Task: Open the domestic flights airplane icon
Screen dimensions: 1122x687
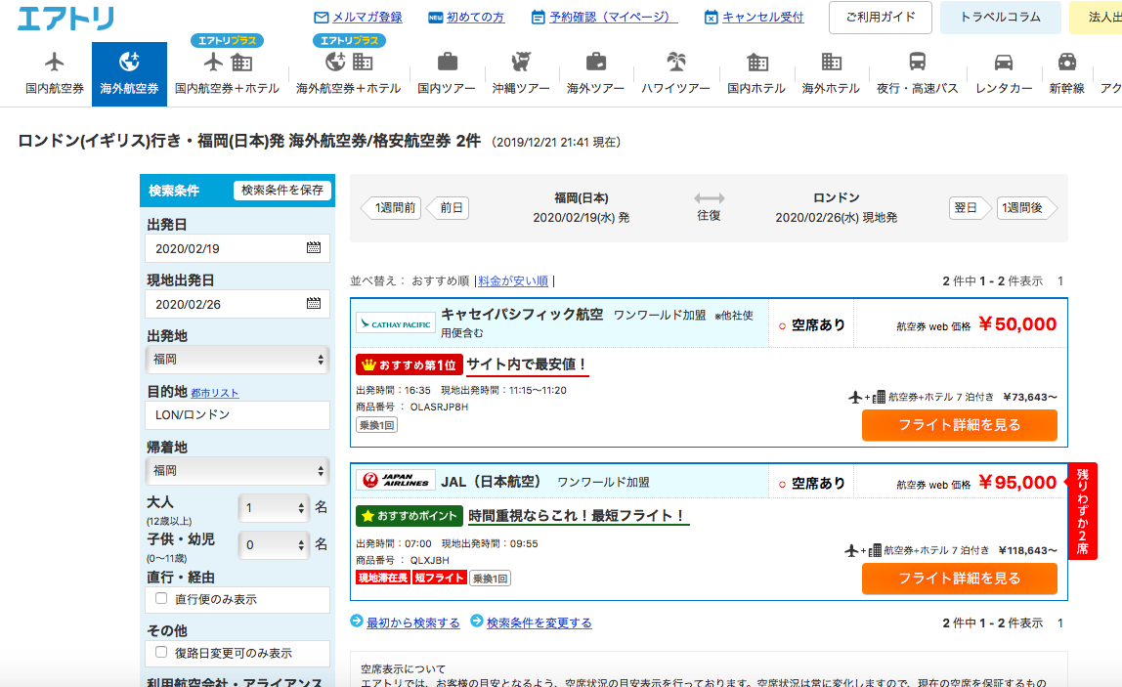Action: coord(55,63)
